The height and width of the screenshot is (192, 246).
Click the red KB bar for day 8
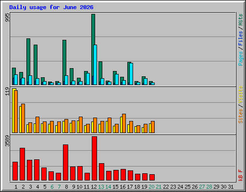[x=65, y=163]
